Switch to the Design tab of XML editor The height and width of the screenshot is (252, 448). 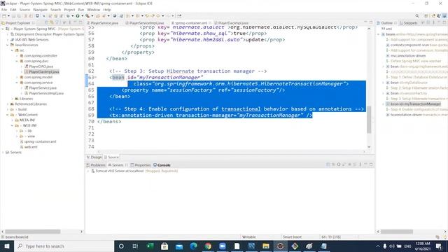coord(94,157)
